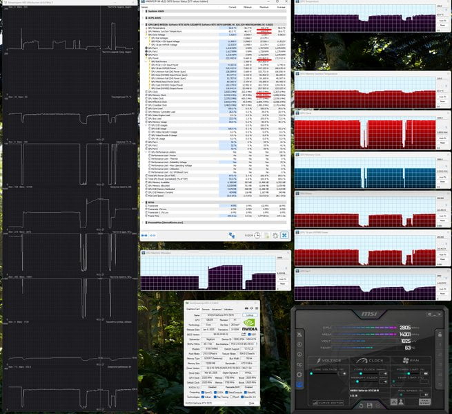
Task: Expand the System sensor group at top of HWiNFO
Action: point(144,11)
